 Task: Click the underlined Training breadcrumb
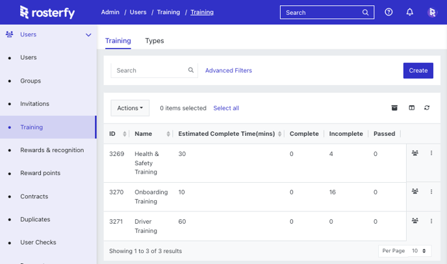pyautogui.click(x=202, y=12)
